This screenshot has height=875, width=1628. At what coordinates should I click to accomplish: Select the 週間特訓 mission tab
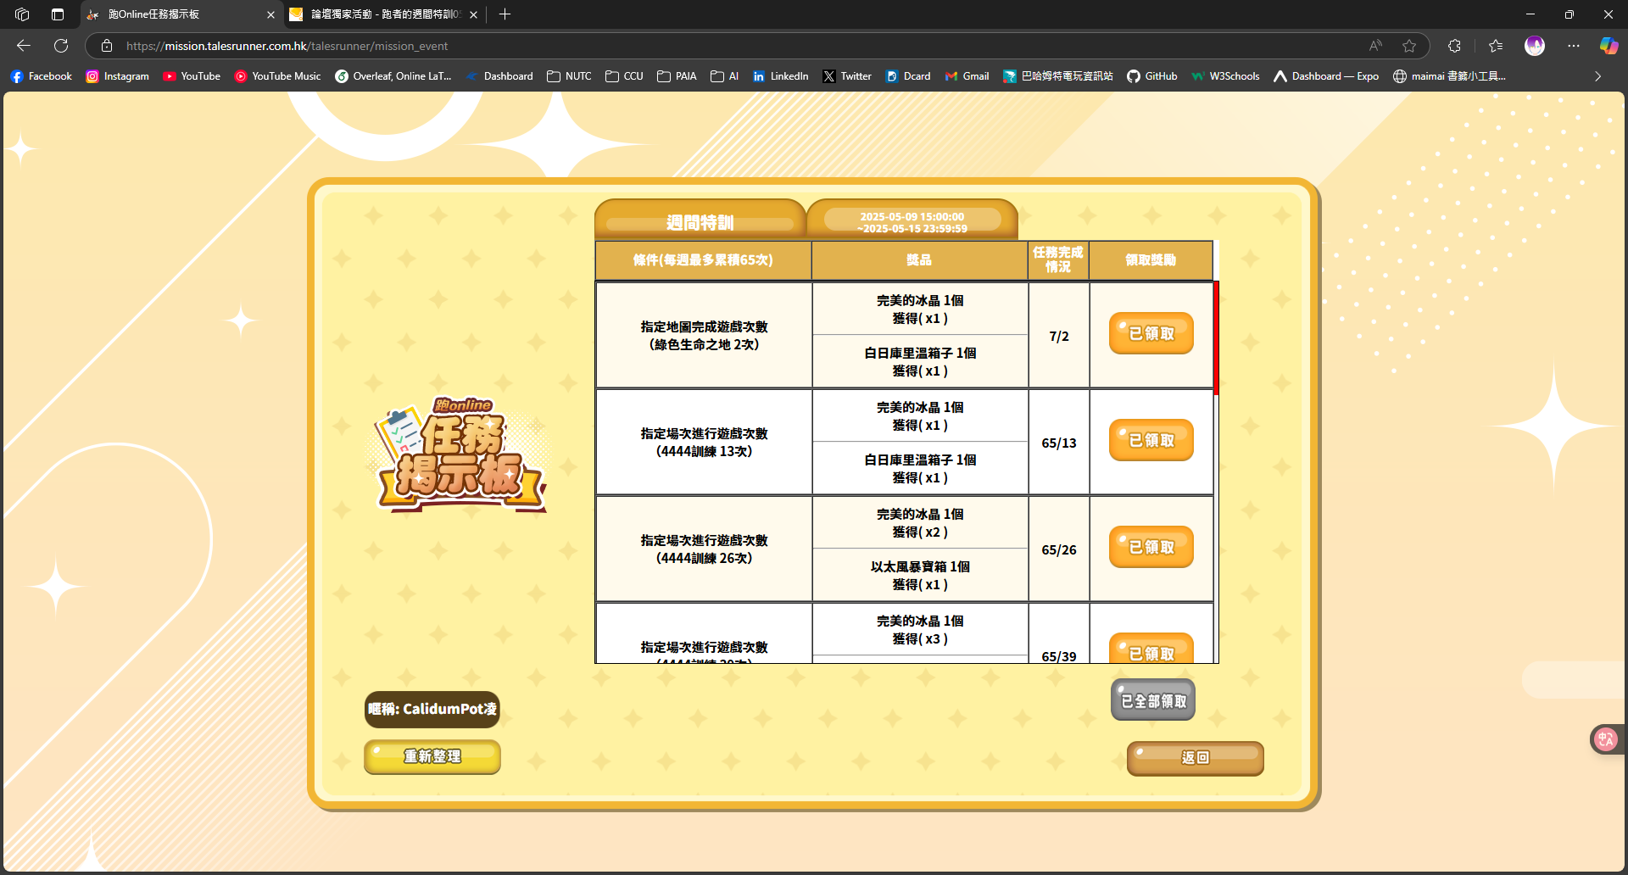pos(700,221)
